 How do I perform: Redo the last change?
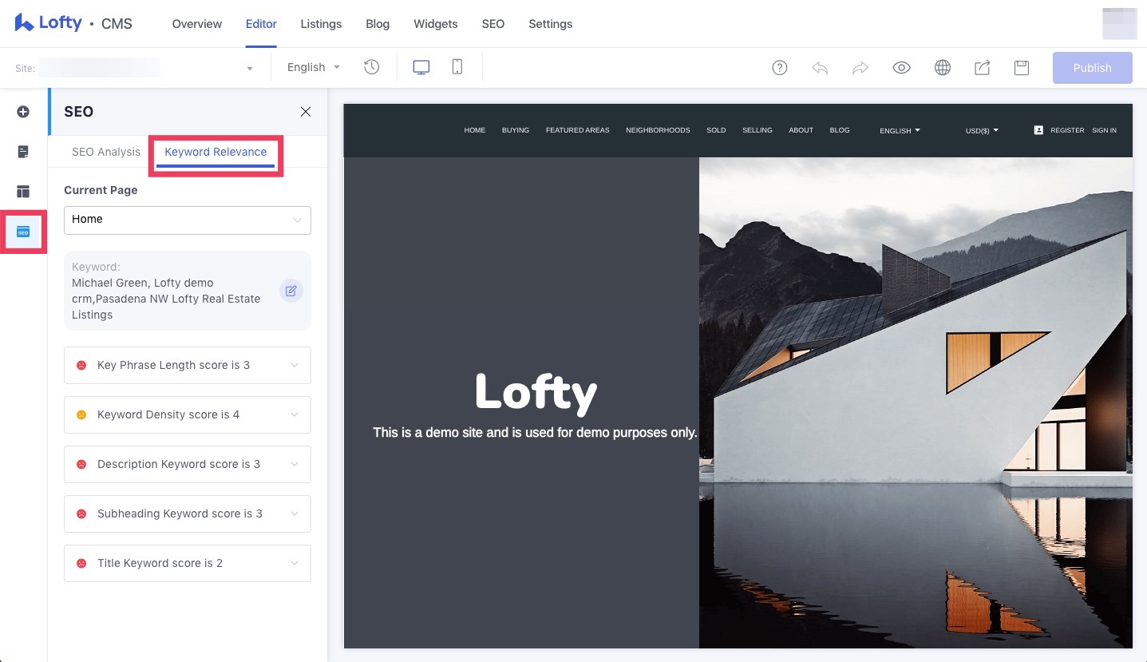click(860, 68)
